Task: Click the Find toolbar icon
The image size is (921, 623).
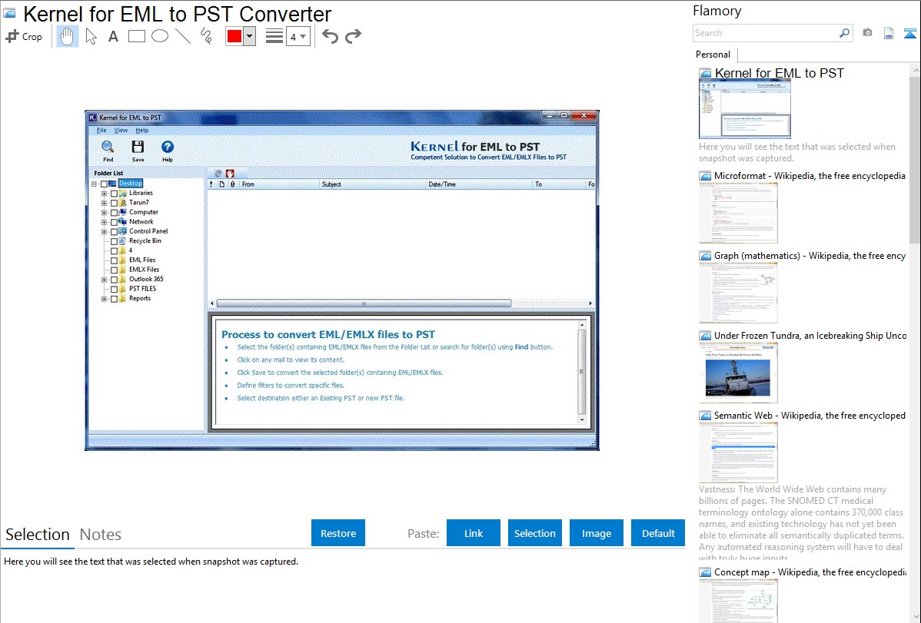Action: pyautogui.click(x=108, y=151)
